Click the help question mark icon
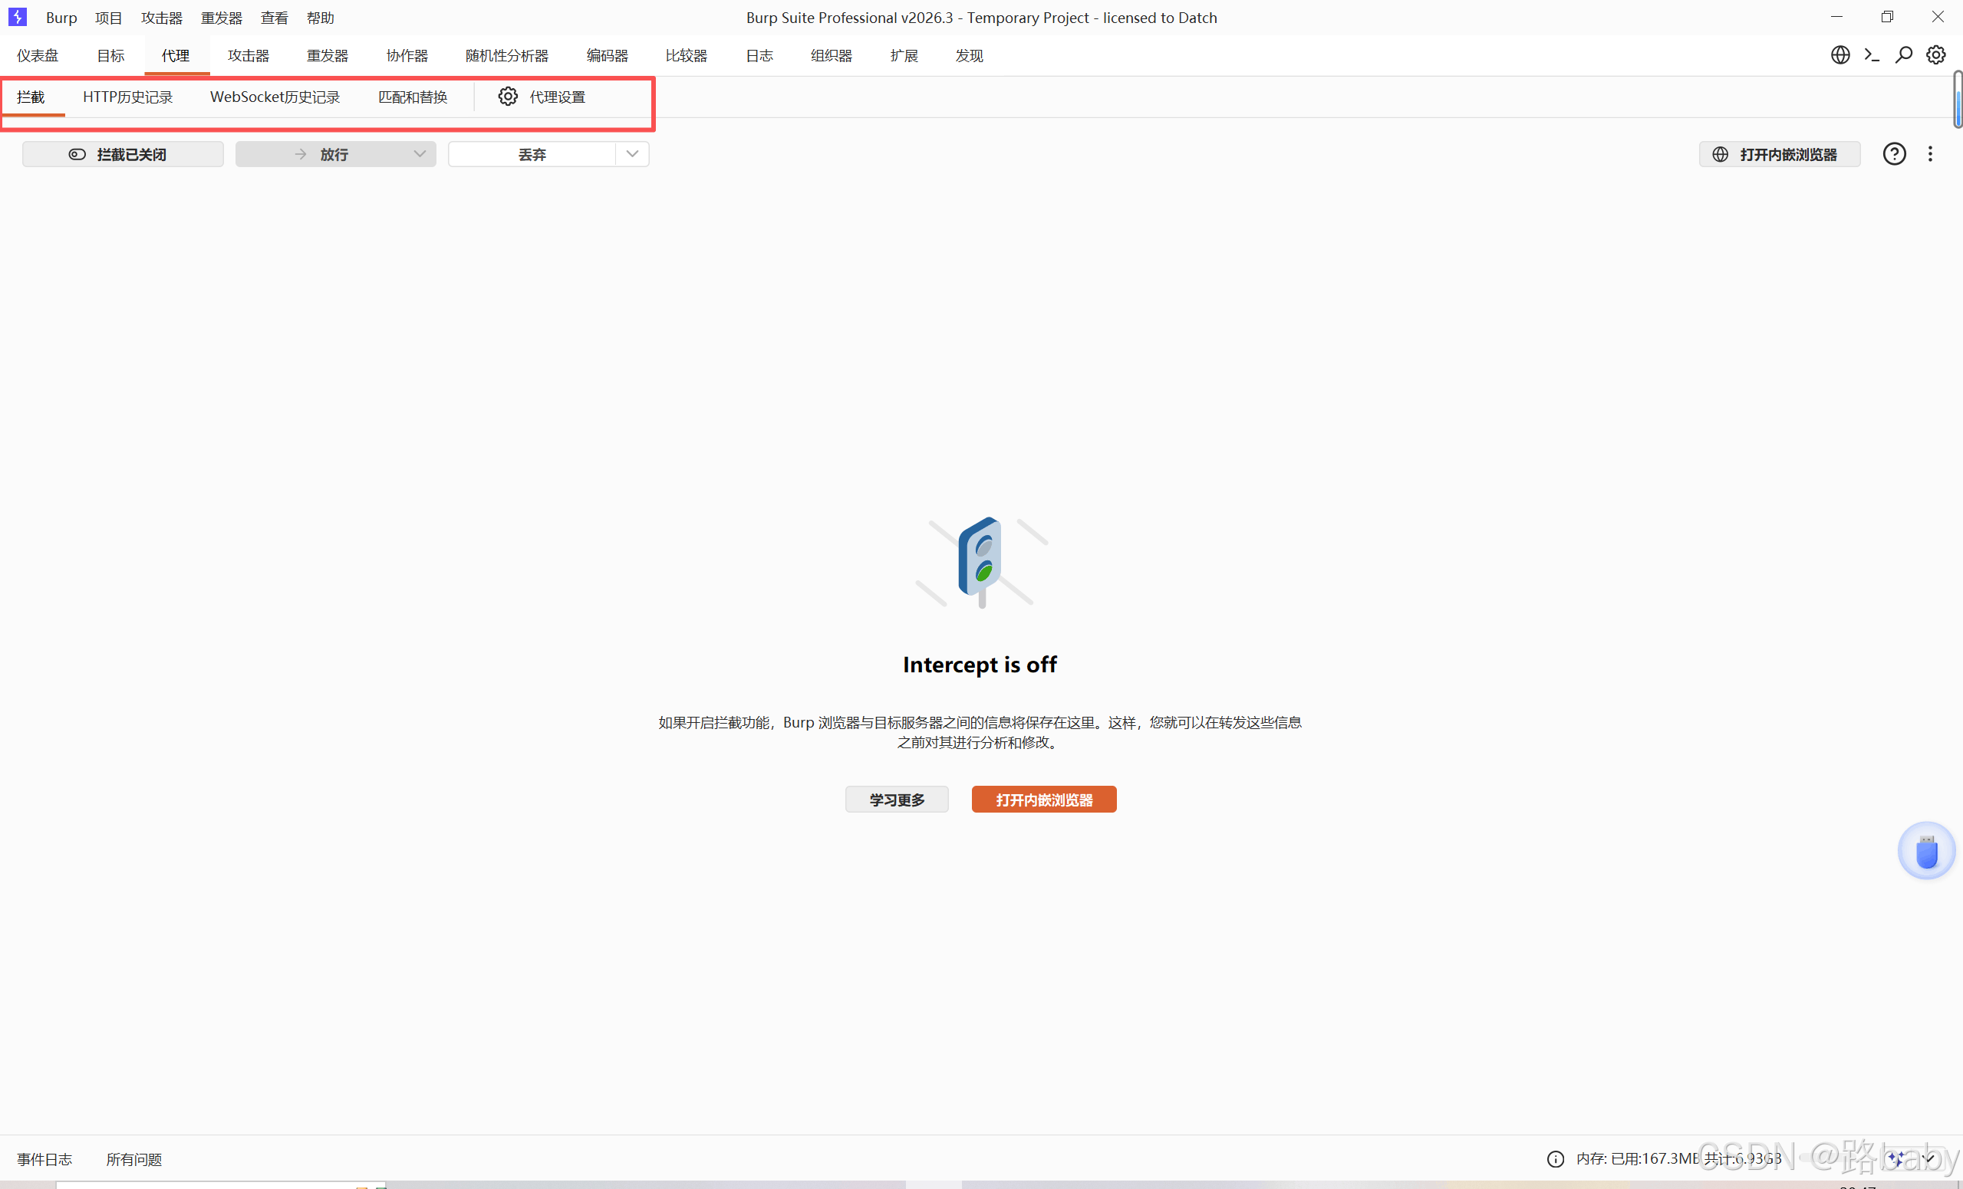 click(1894, 153)
